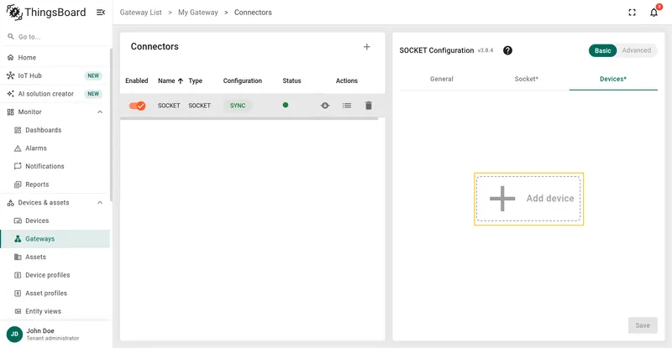Viewport: 672px width, 348px height.
Task: Go to My Gateway breadcrumb
Action: [x=198, y=13]
